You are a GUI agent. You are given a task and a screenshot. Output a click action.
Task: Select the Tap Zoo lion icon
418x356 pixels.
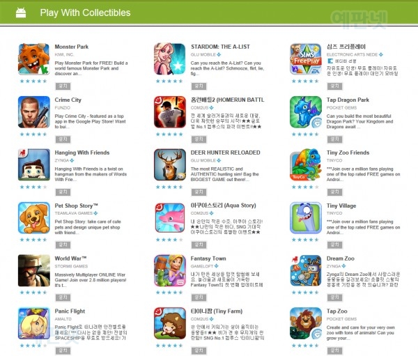point(306,323)
